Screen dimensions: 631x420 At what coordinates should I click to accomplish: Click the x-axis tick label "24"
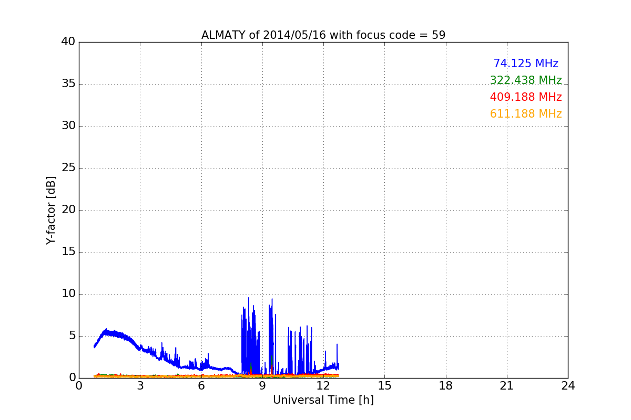568,386
